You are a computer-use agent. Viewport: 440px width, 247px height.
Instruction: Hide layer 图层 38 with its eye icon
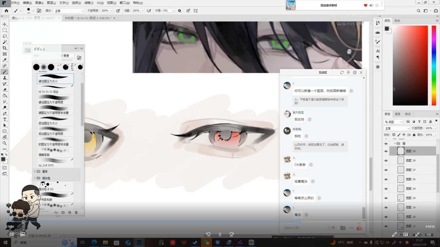[x=386, y=151]
